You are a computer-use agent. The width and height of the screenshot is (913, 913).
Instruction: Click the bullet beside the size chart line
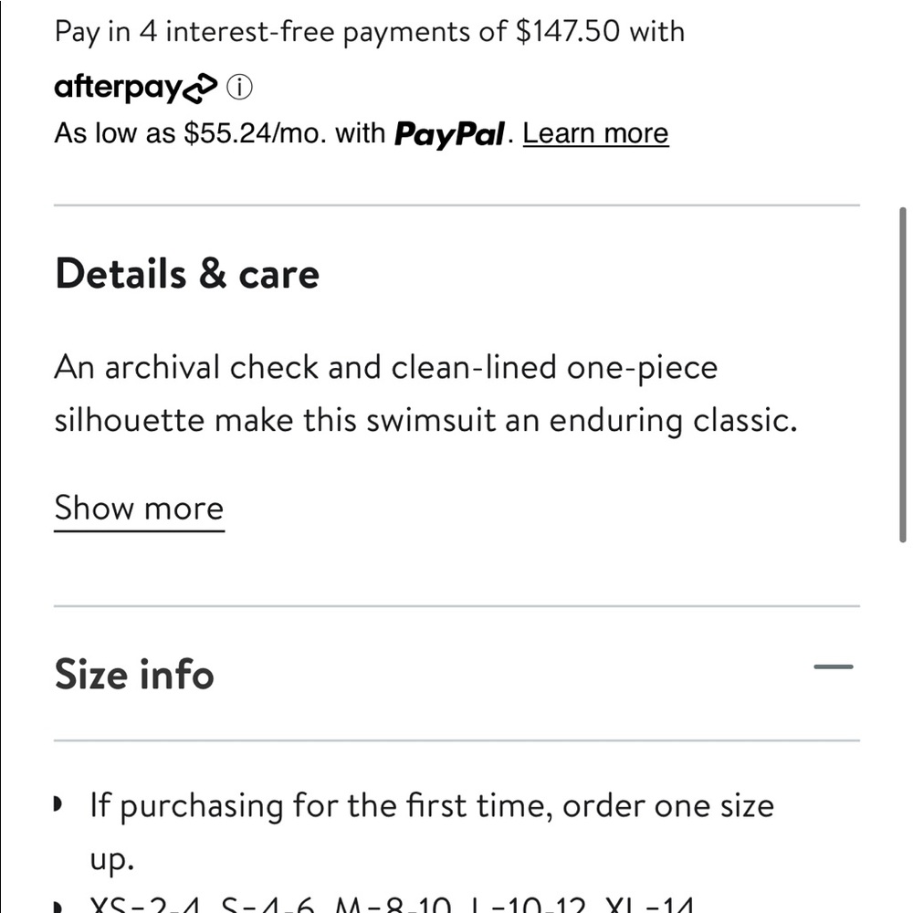click(60, 907)
